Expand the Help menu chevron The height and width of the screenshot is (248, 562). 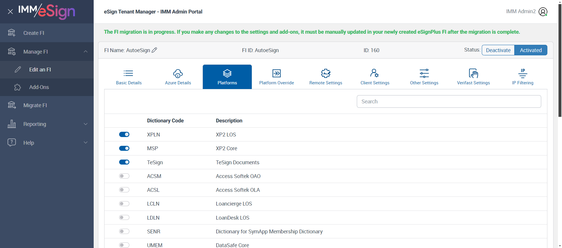[x=85, y=143]
